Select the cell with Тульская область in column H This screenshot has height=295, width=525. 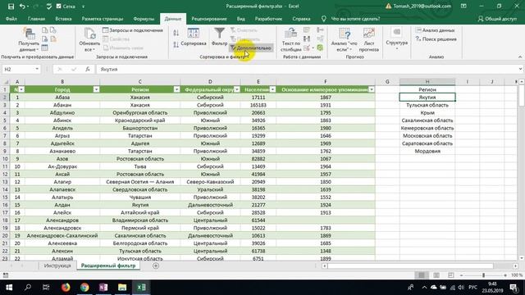[x=427, y=105]
